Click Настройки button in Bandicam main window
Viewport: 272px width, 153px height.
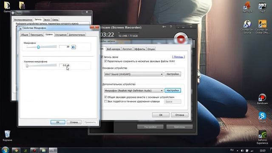pos(150,127)
